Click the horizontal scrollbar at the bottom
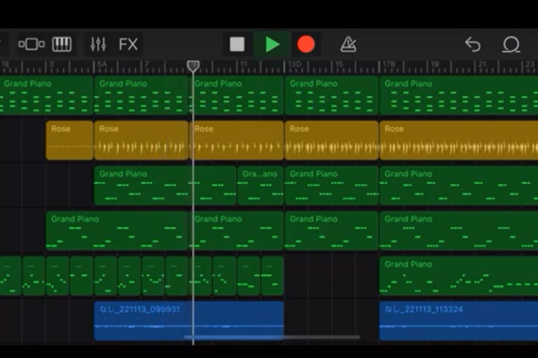 point(272,337)
